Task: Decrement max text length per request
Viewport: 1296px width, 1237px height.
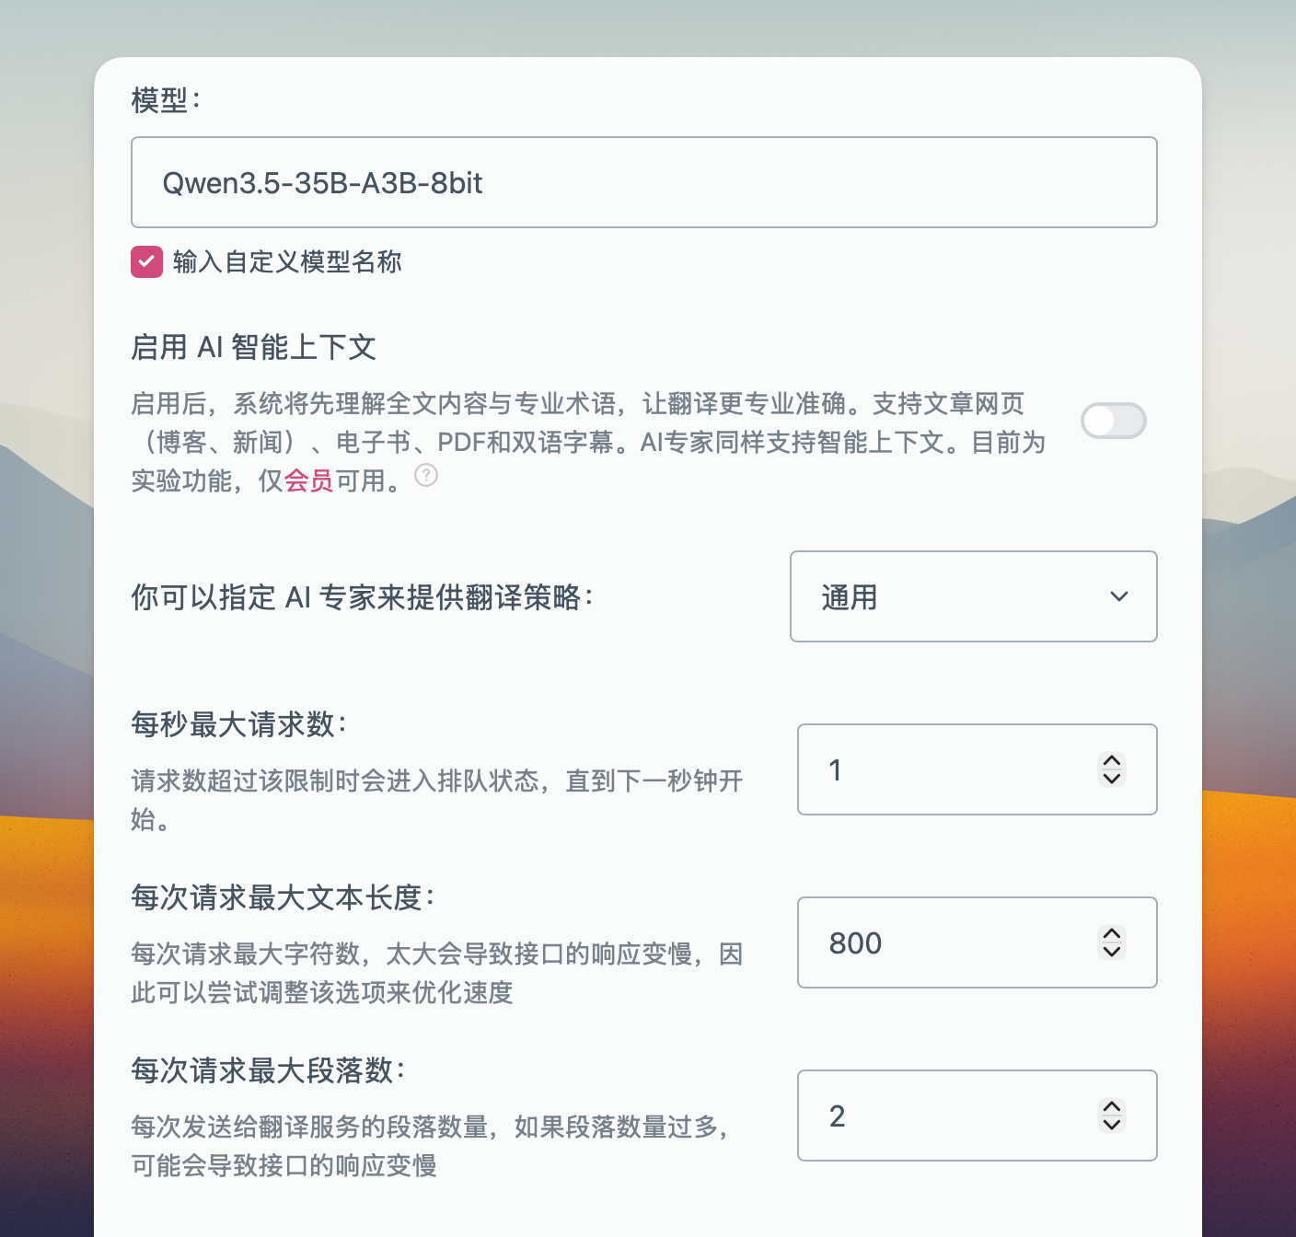Action: pyautogui.click(x=1112, y=952)
